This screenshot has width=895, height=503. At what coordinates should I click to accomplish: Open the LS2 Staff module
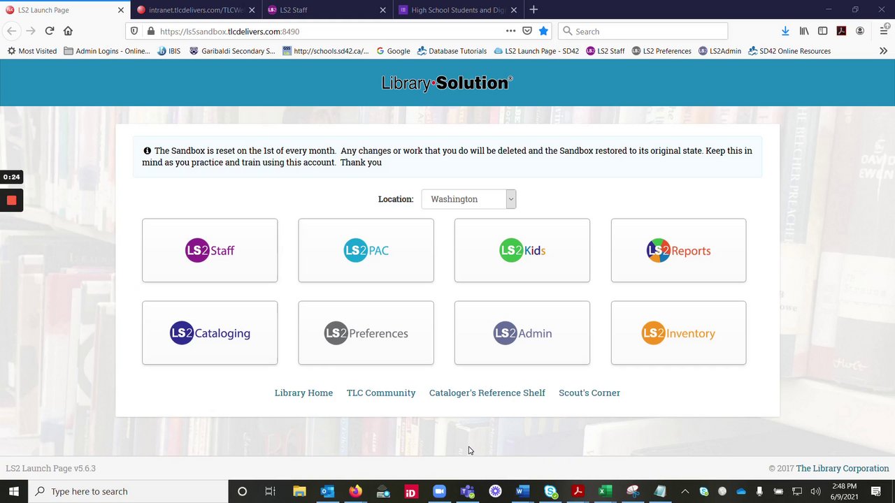click(x=210, y=250)
